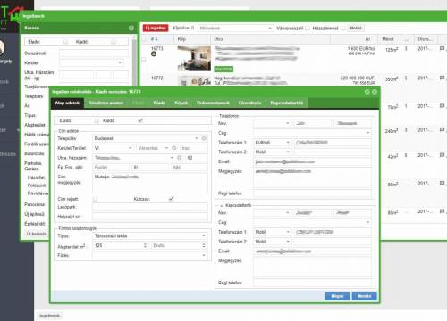Switch to the Részletes adatok tab

105,103
